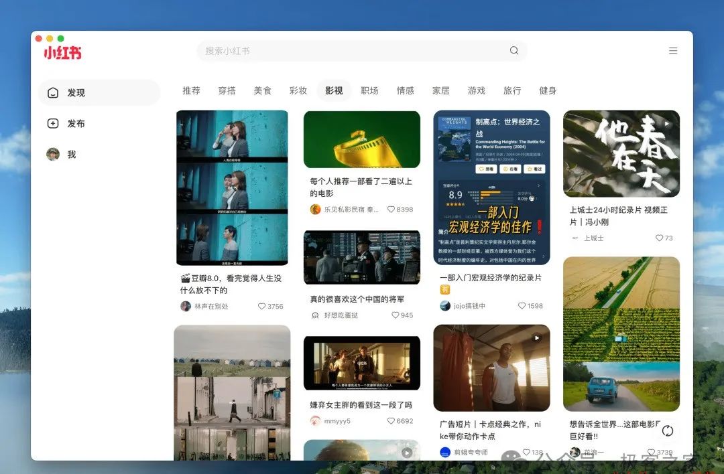This screenshot has width=724, height=474.
Task: Open title 嫌弃女主胖的看到这一段了吗
Action: 361,405
